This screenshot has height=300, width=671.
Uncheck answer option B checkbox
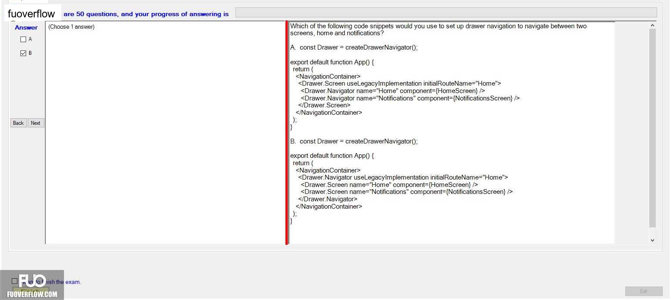(23, 53)
